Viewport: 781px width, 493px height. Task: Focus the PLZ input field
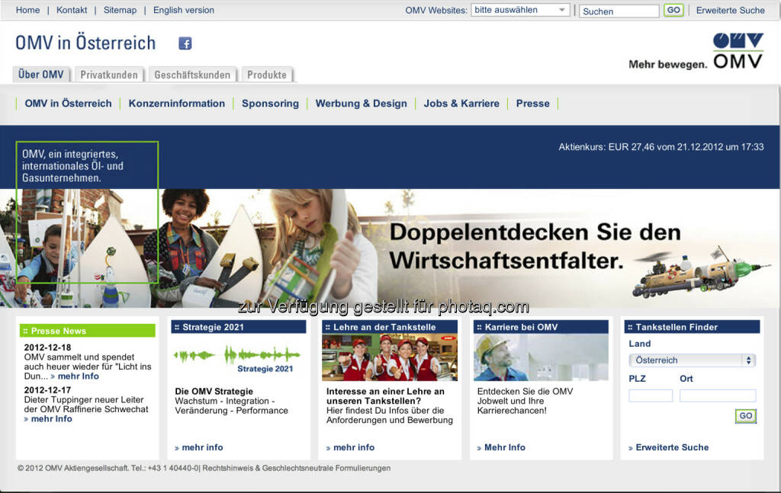coord(650,395)
